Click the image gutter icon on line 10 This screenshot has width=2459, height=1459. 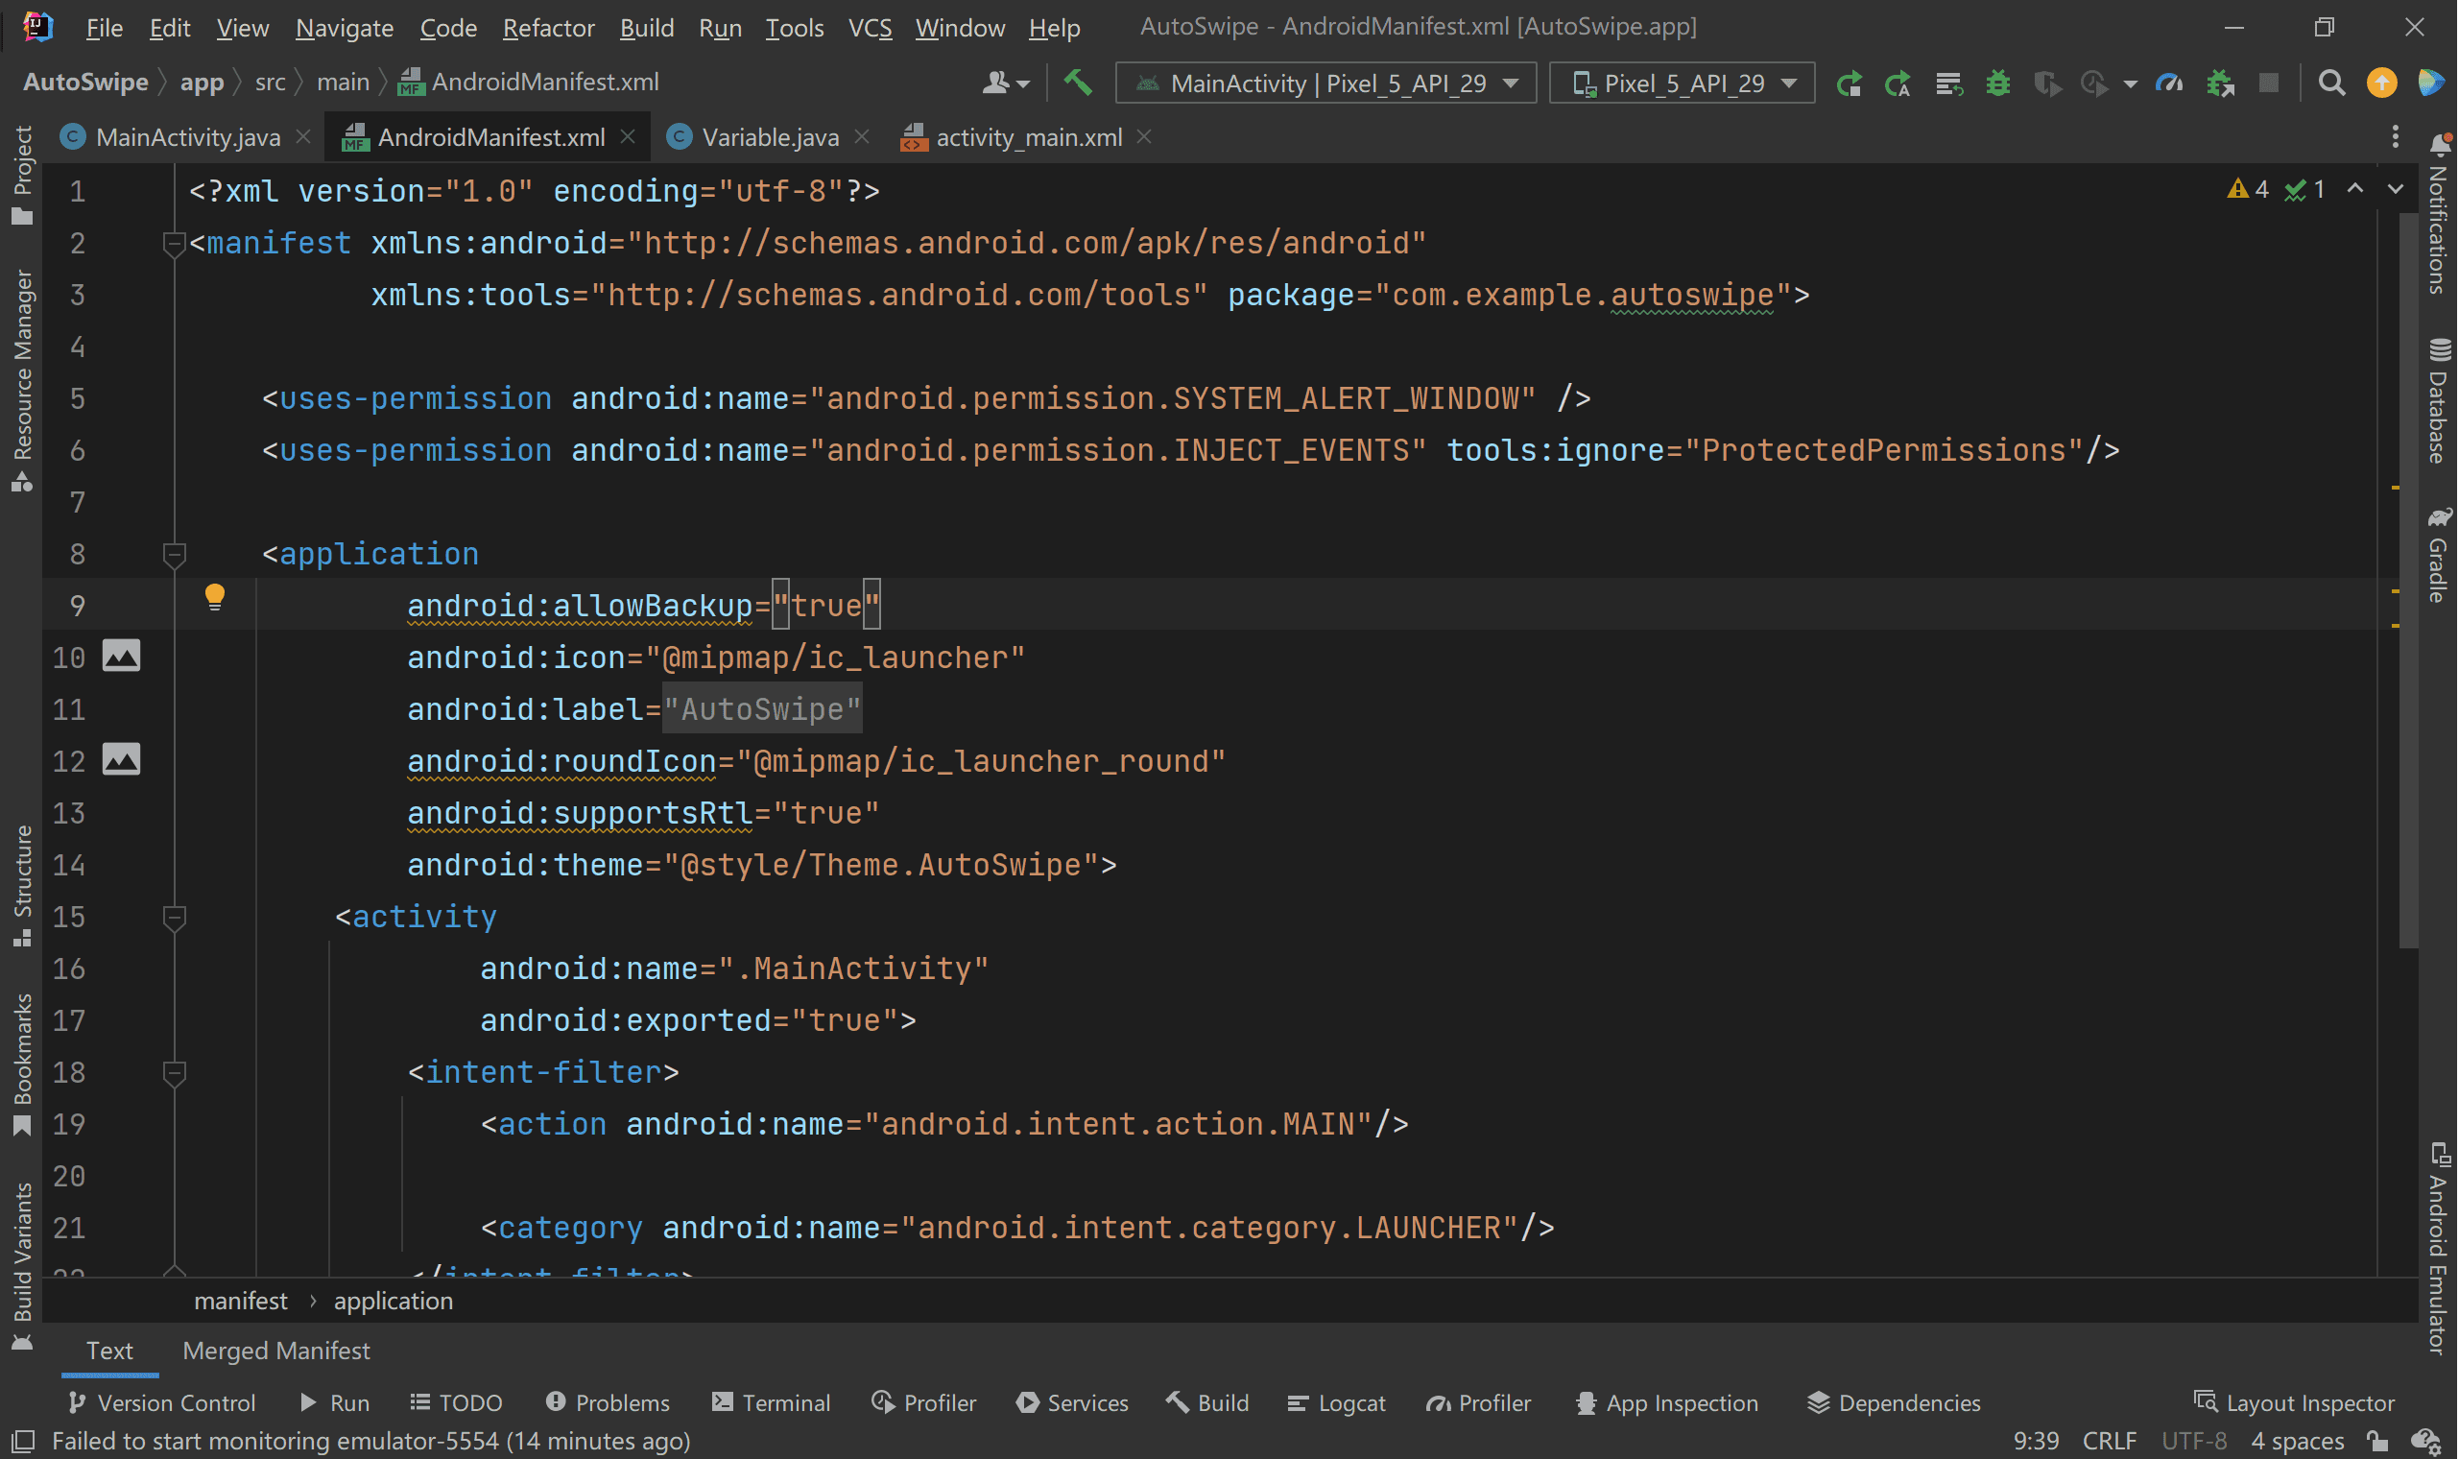click(x=121, y=656)
